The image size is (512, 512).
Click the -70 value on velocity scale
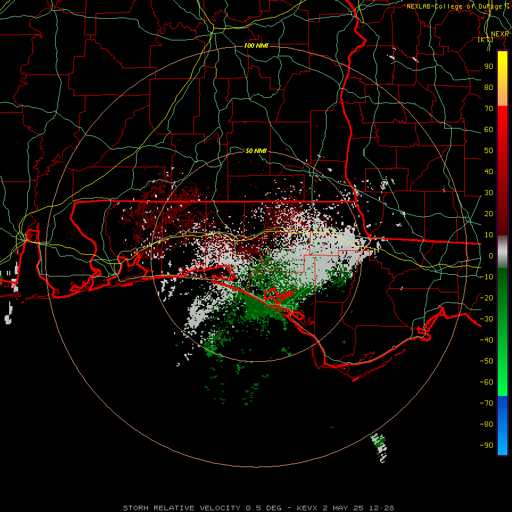[487, 403]
